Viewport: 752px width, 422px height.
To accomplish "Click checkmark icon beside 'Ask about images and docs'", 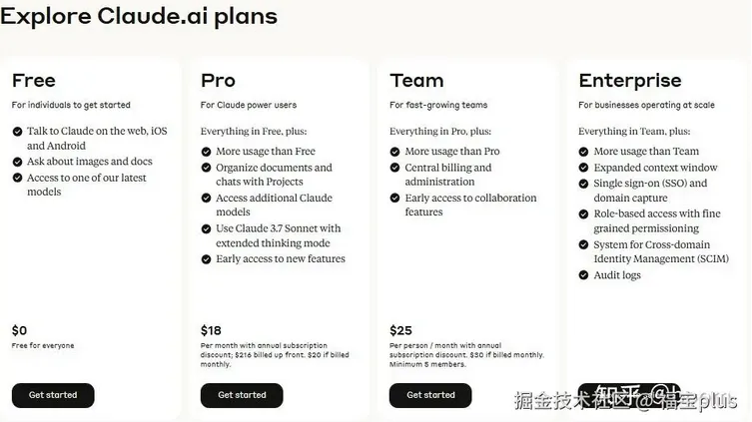I will point(17,162).
